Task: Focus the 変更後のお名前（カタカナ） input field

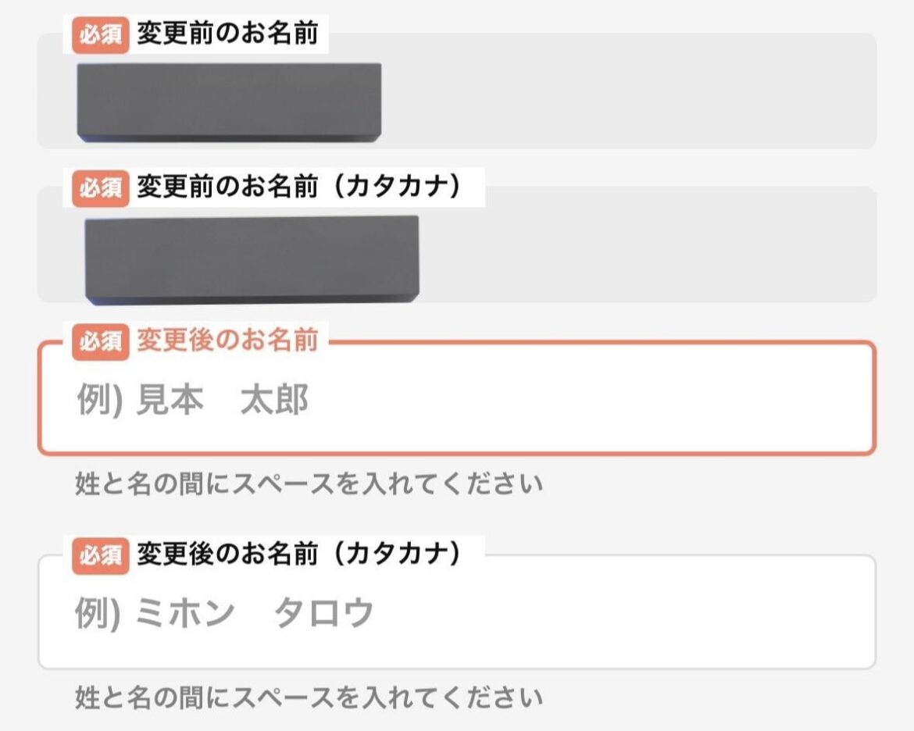Action: 547,614
